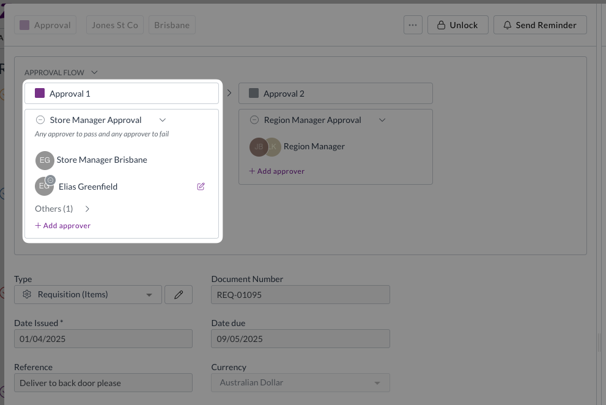Screen dimensions: 606x405
Task: Click the purple Approval status tag
Action: (x=46, y=26)
